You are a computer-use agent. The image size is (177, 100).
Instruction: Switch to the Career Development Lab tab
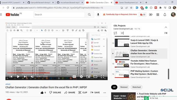[x=128, y=2]
